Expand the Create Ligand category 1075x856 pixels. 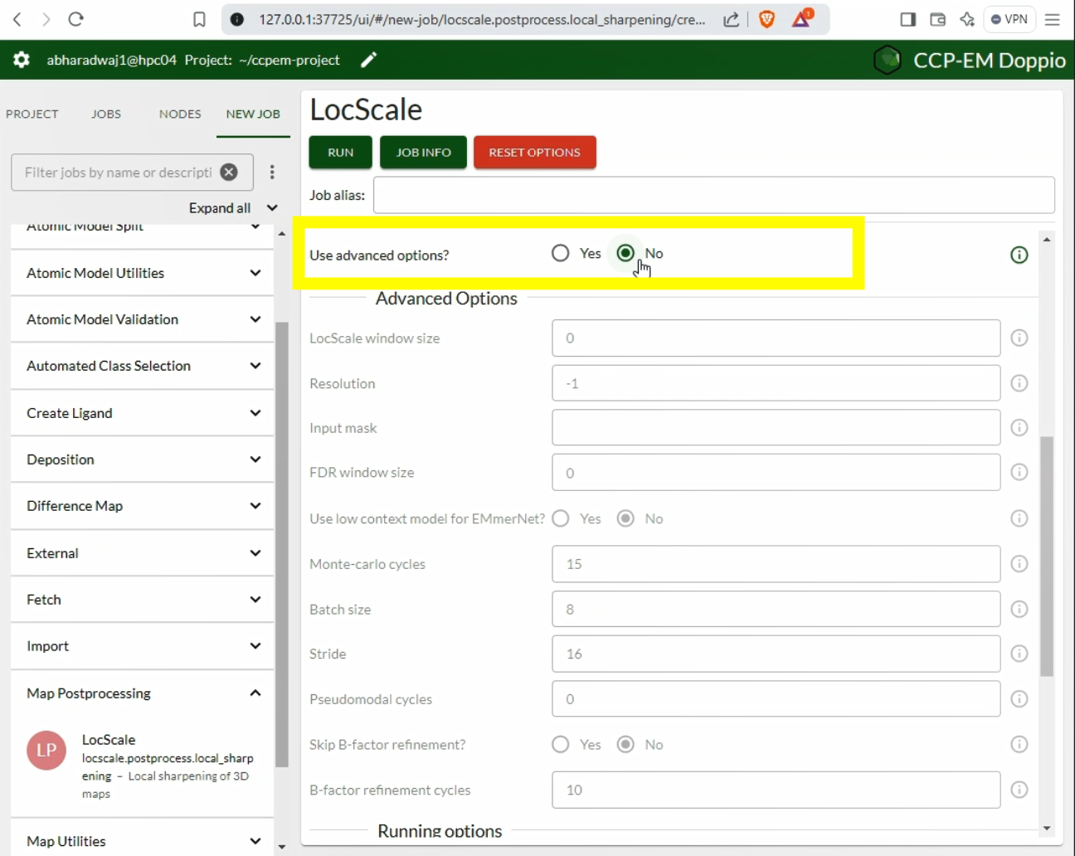(x=142, y=413)
